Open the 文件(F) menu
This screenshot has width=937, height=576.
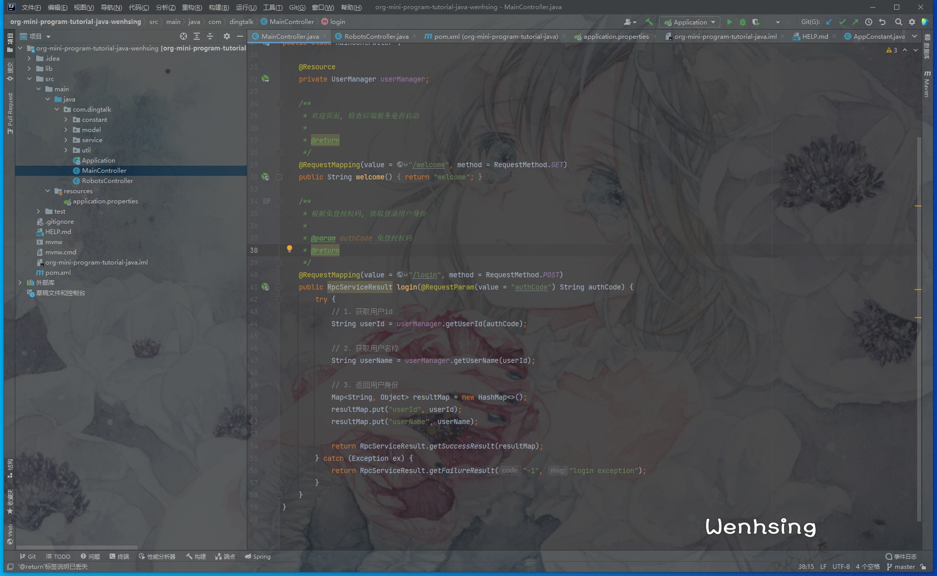click(31, 7)
